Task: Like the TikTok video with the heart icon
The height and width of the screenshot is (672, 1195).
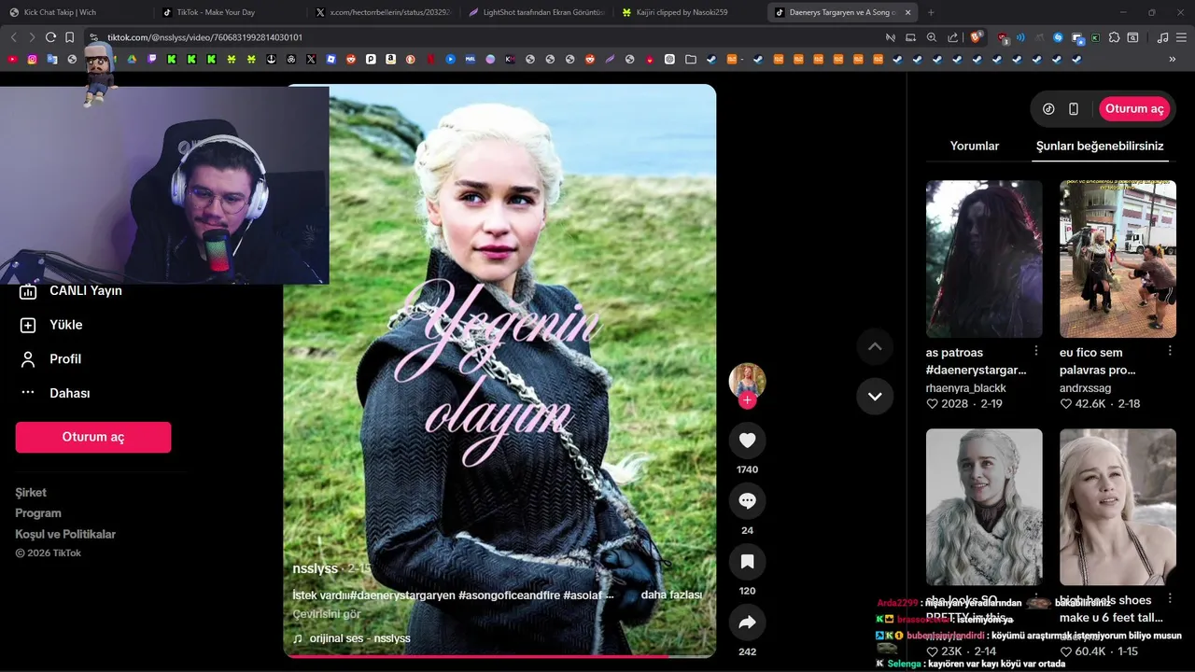Action: [747, 441]
